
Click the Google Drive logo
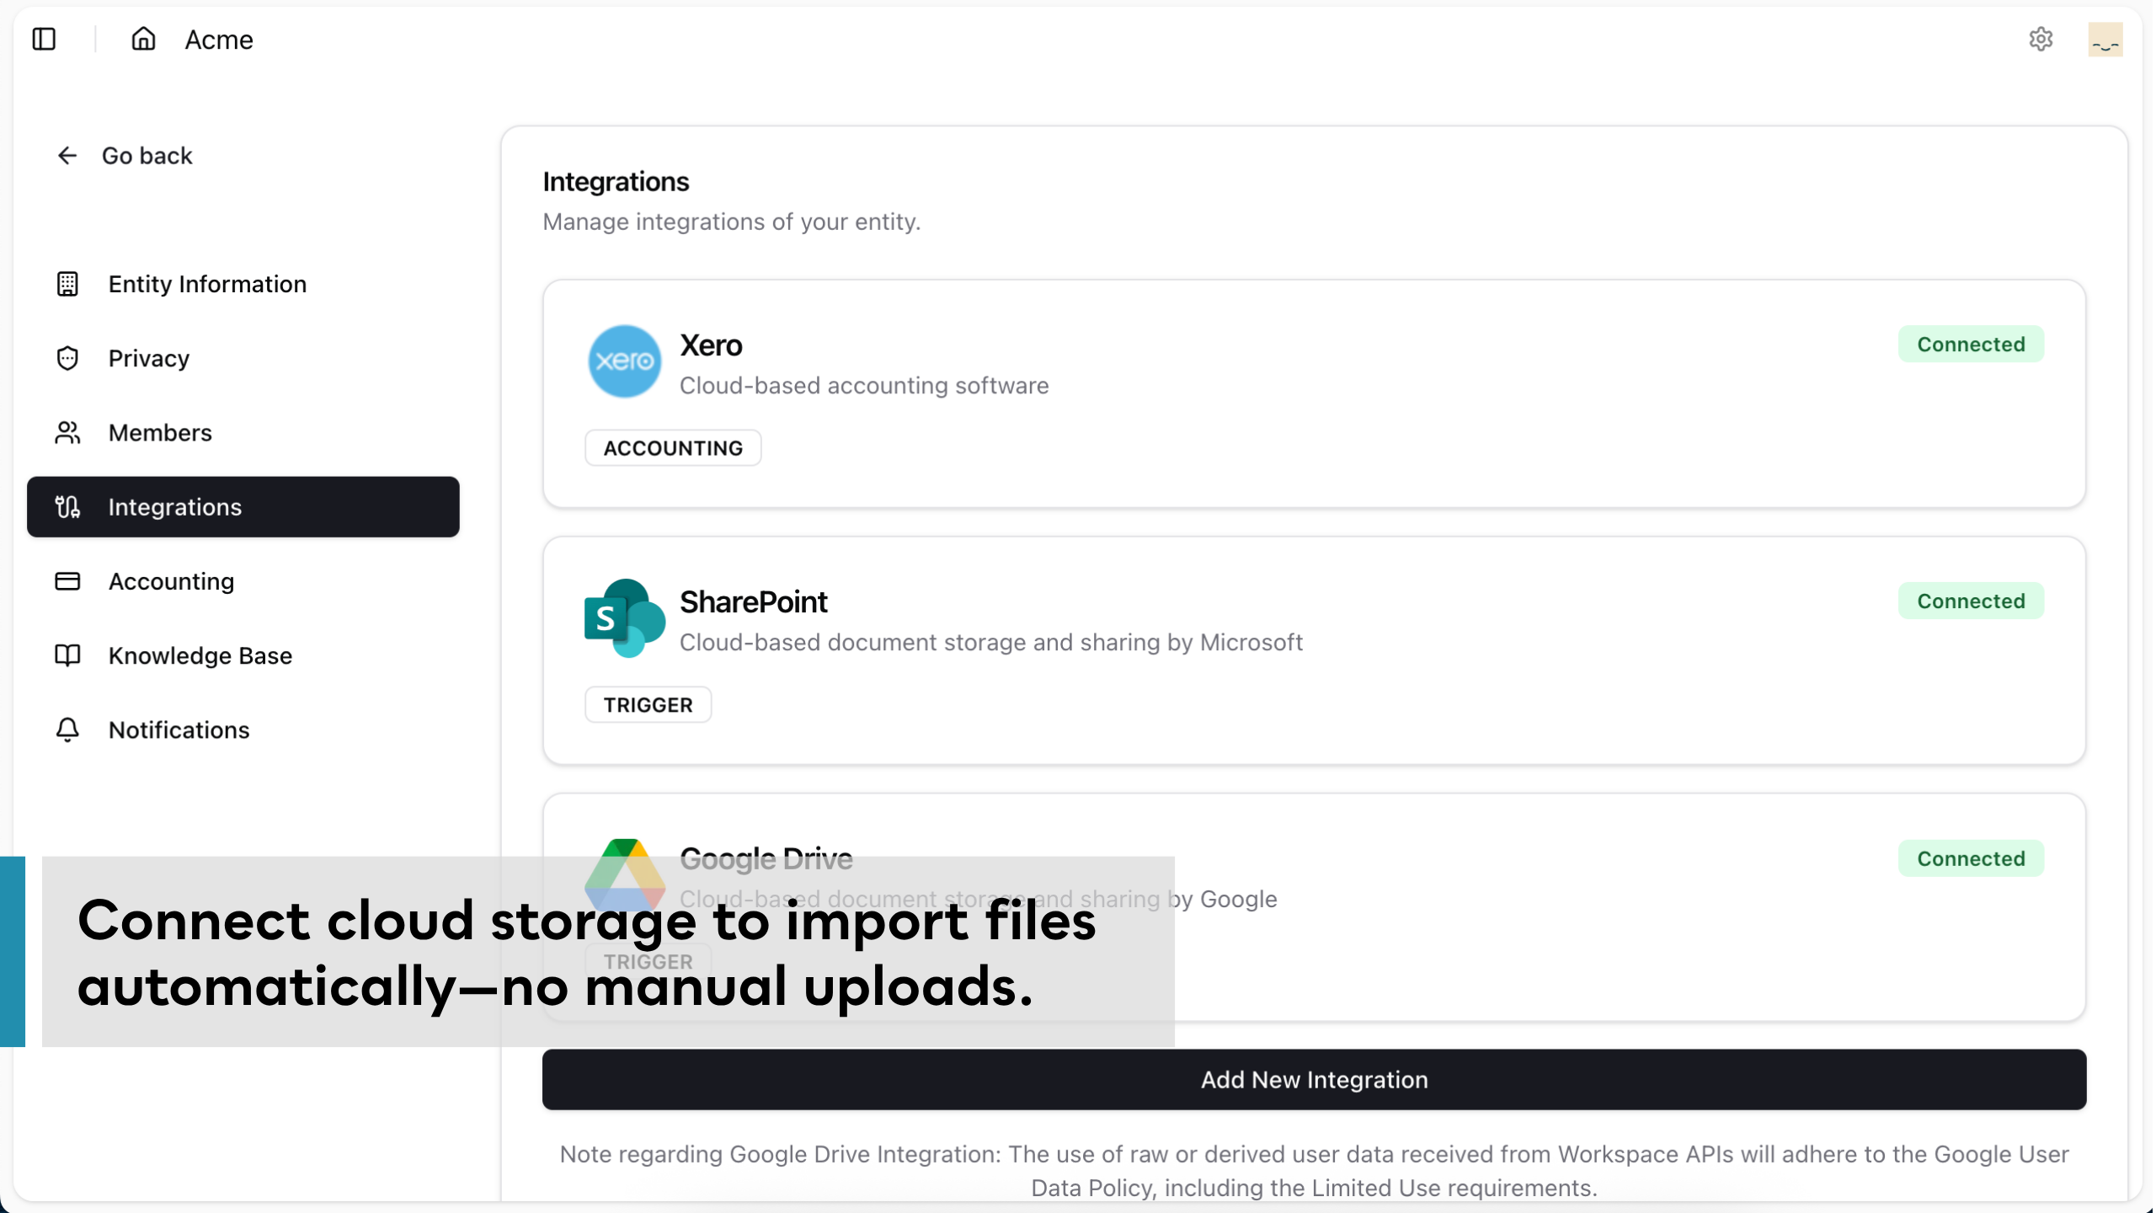click(x=624, y=874)
